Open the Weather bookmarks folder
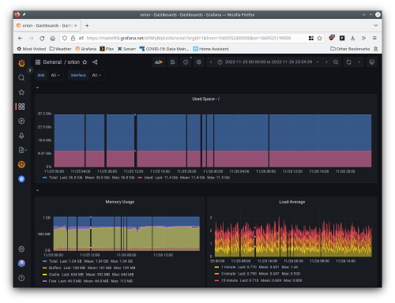 pyautogui.click(x=60, y=49)
